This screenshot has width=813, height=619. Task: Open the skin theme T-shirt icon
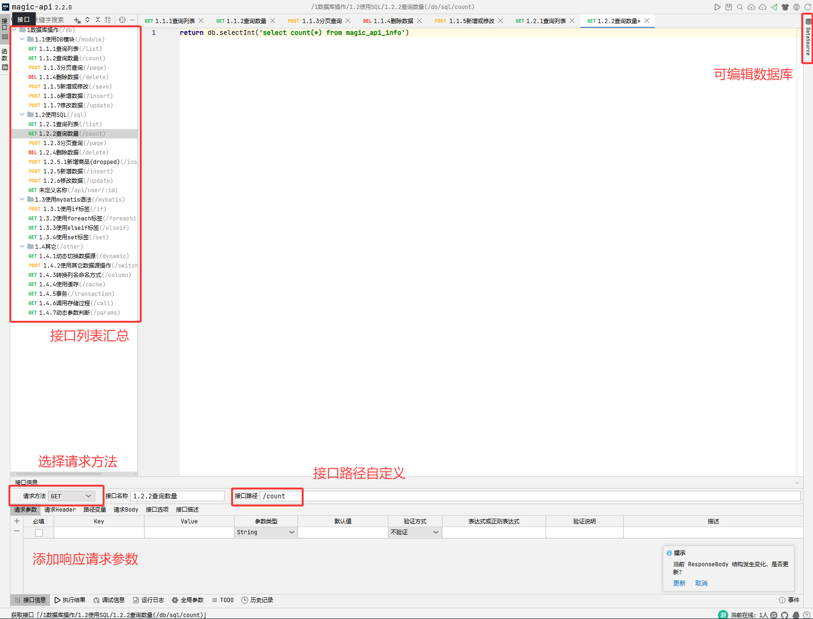pos(785,7)
